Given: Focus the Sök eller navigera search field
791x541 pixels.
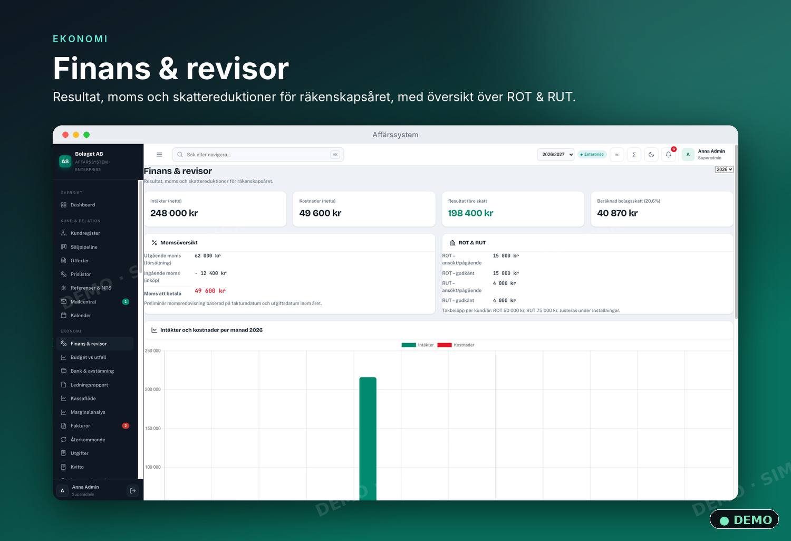Looking at the screenshot, I should (258, 155).
